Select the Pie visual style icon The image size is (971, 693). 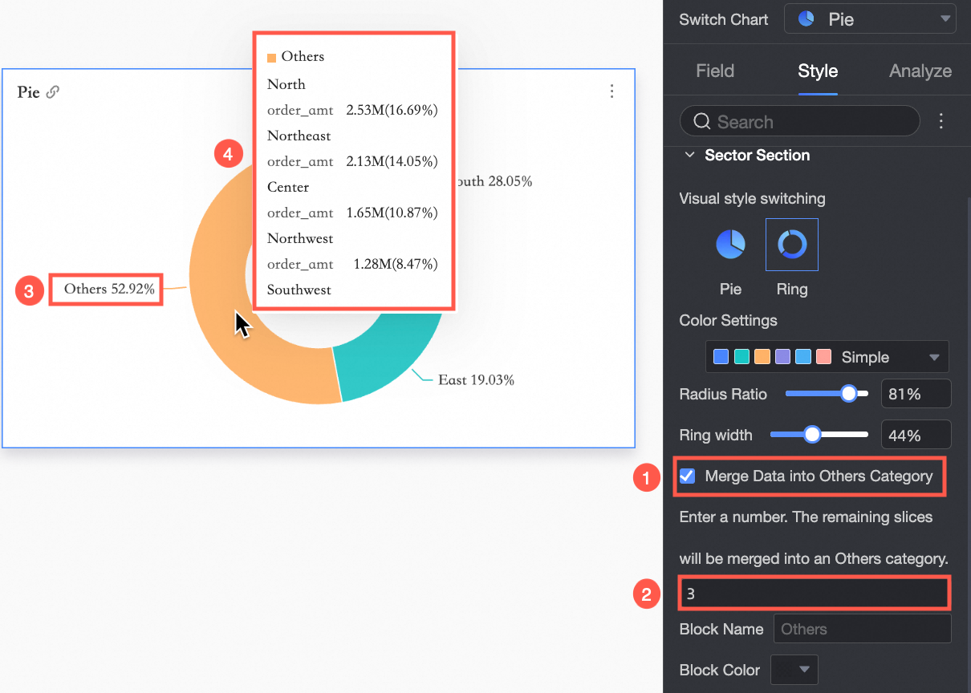730,245
